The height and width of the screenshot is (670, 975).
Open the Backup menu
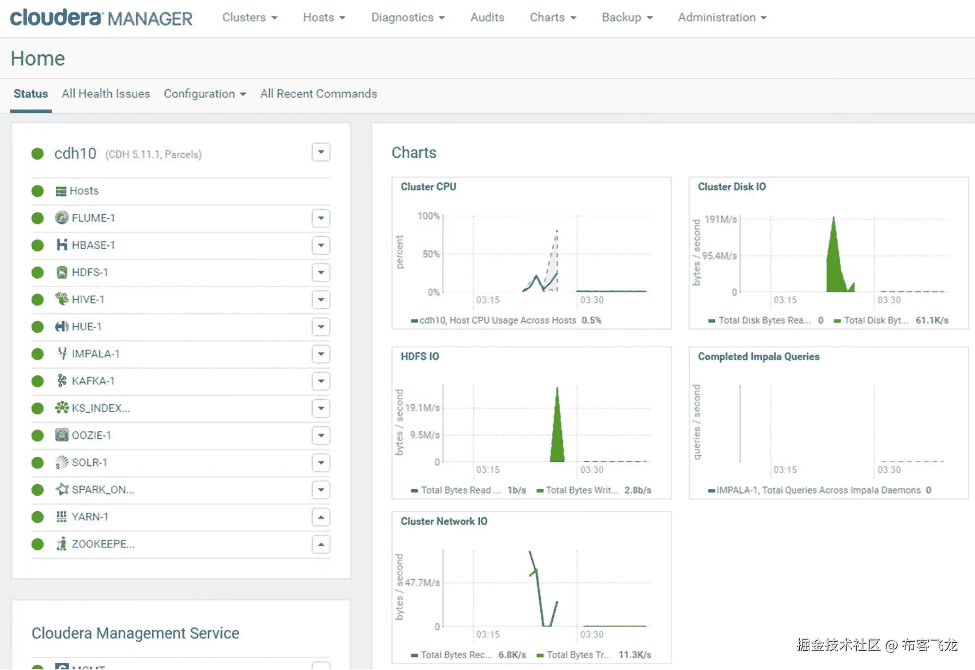[x=627, y=18]
